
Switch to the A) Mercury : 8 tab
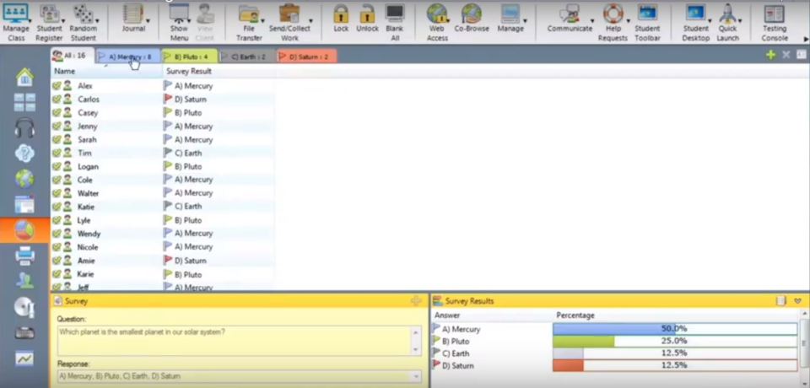click(x=128, y=57)
